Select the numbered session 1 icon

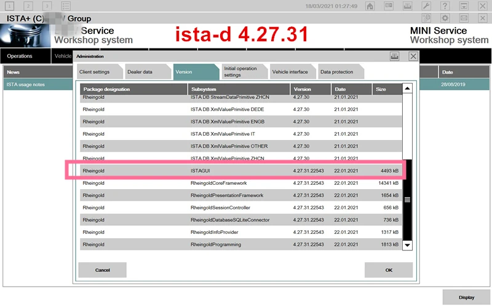[10, 6]
